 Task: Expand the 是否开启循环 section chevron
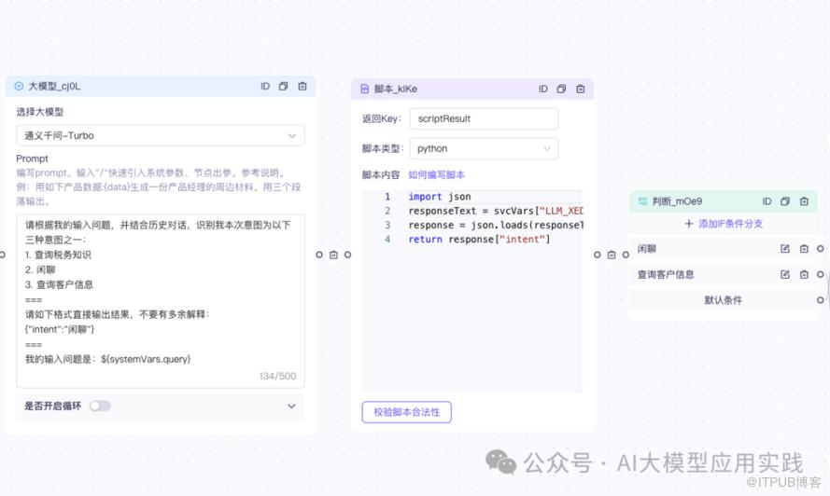click(x=291, y=406)
